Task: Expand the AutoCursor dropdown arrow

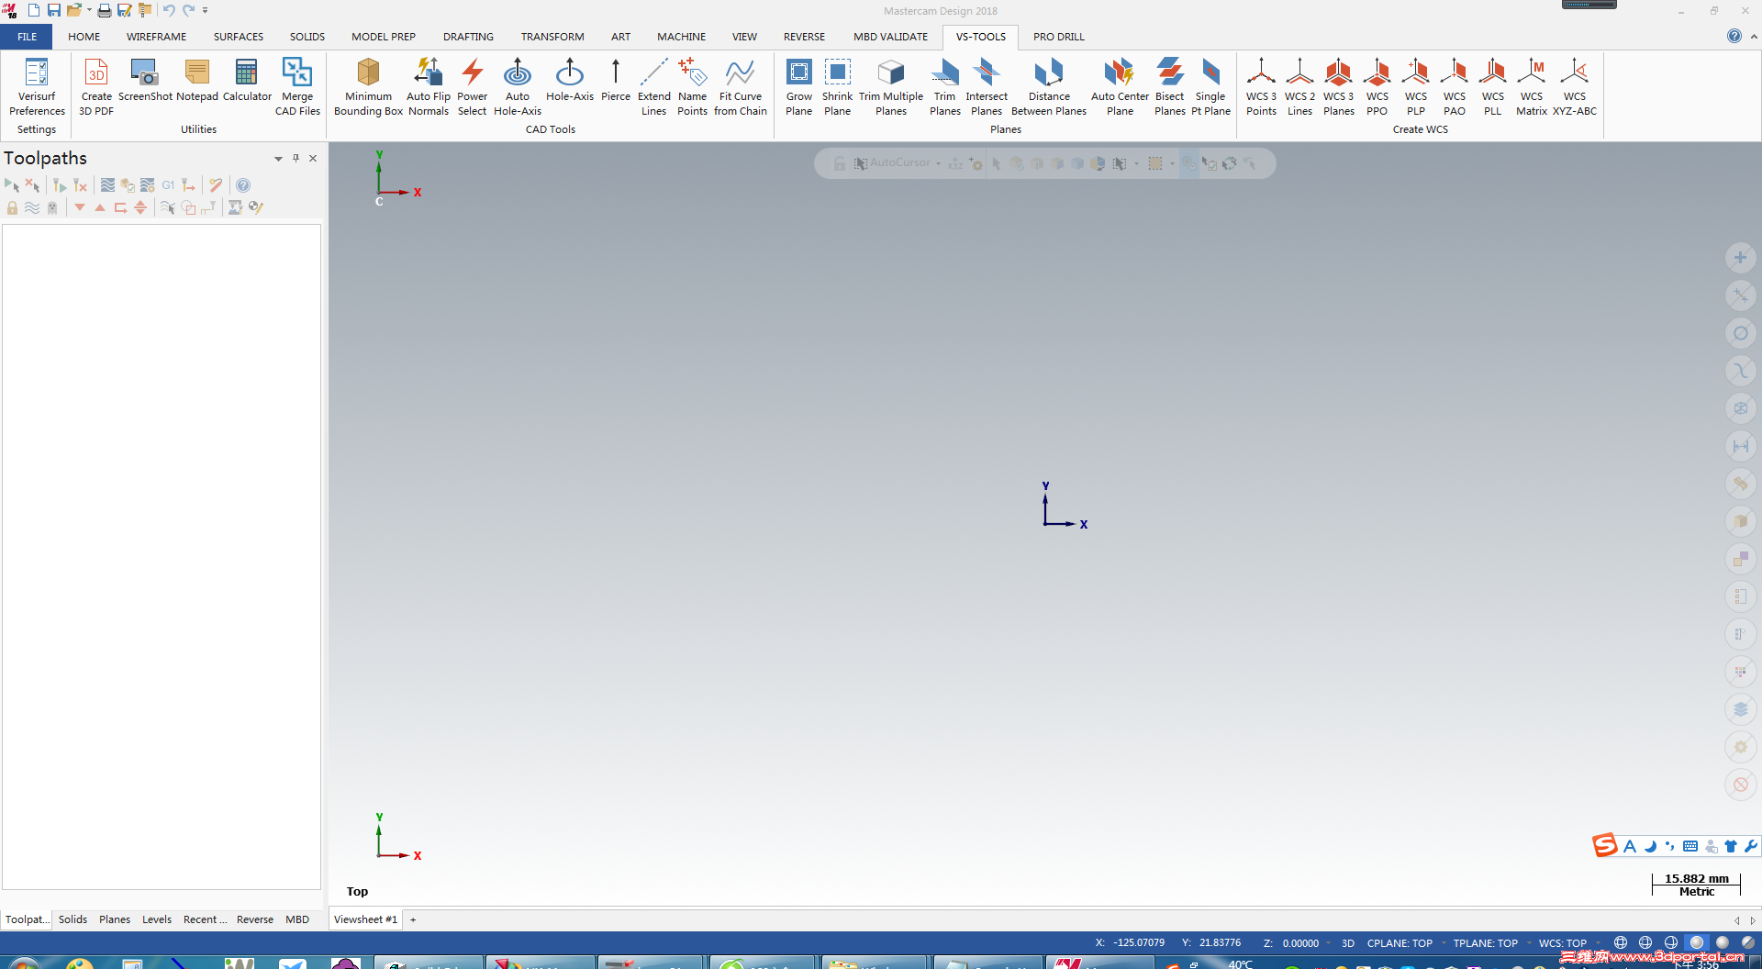Action: pyautogui.click(x=938, y=163)
